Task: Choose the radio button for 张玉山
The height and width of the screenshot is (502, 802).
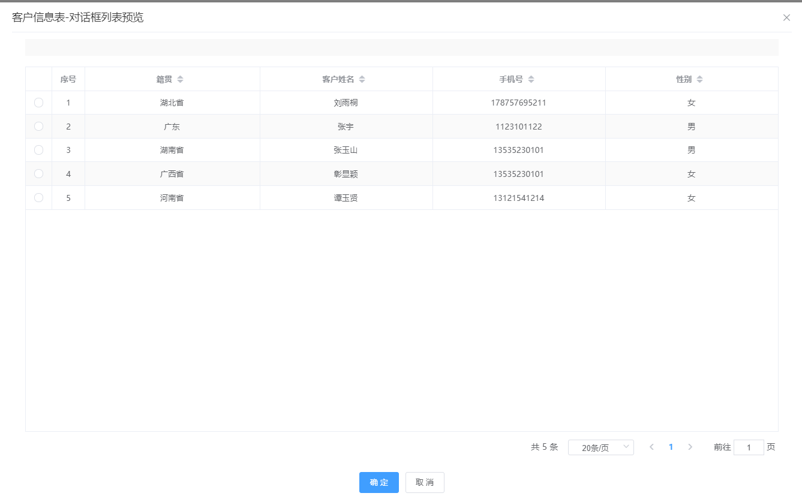Action: pyautogui.click(x=39, y=150)
